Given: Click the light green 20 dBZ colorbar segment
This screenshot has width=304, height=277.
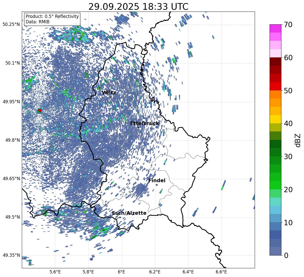Looking at the screenshot, I should click(x=275, y=193).
